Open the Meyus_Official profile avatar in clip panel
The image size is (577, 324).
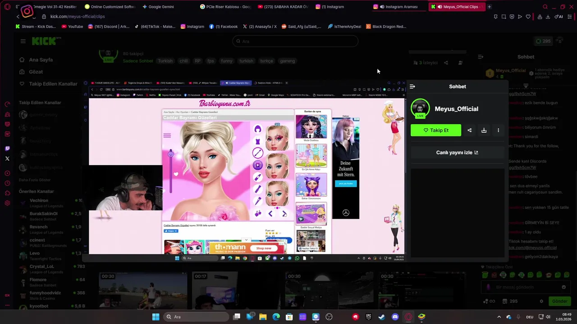(x=420, y=109)
